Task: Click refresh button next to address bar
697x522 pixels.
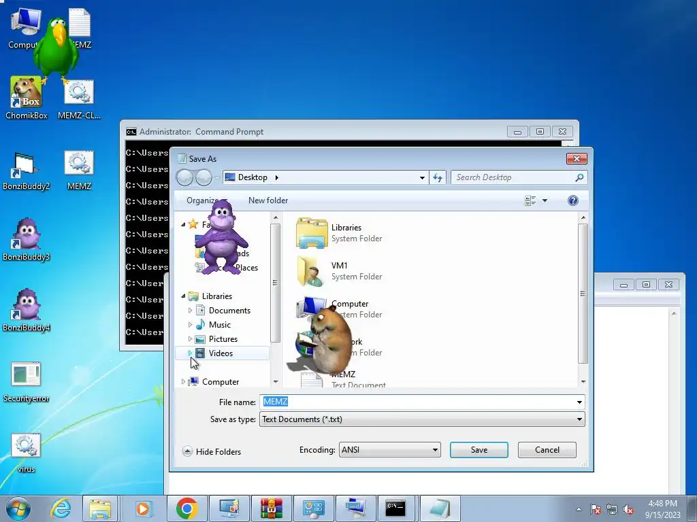Action: coord(438,177)
